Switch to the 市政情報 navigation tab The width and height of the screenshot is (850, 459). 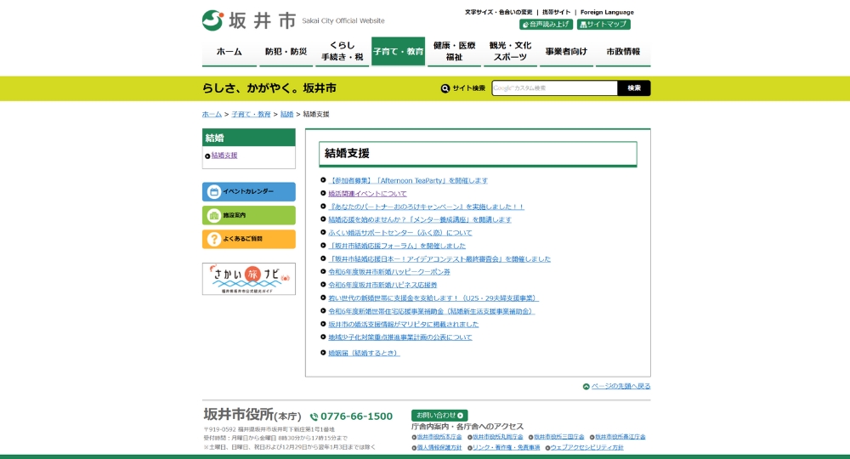(623, 51)
